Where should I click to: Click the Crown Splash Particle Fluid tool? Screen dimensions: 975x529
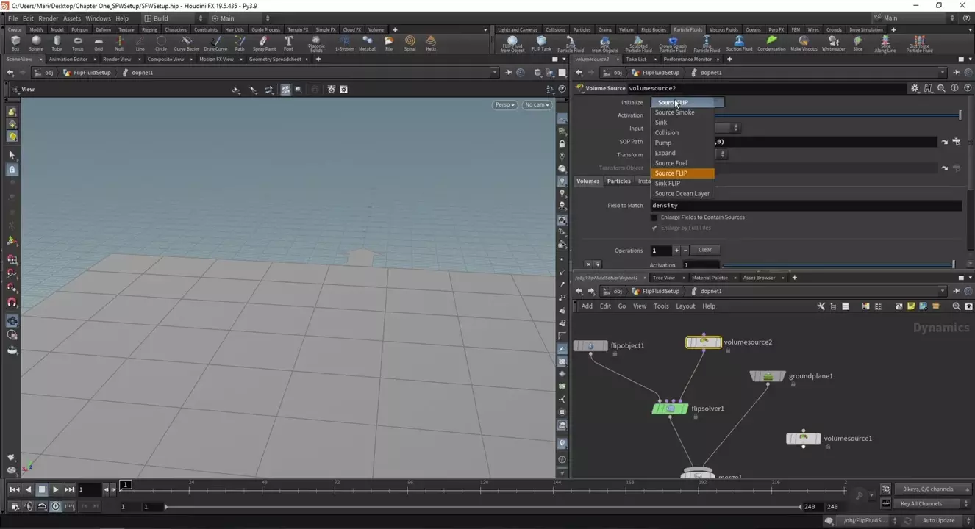pos(672,43)
